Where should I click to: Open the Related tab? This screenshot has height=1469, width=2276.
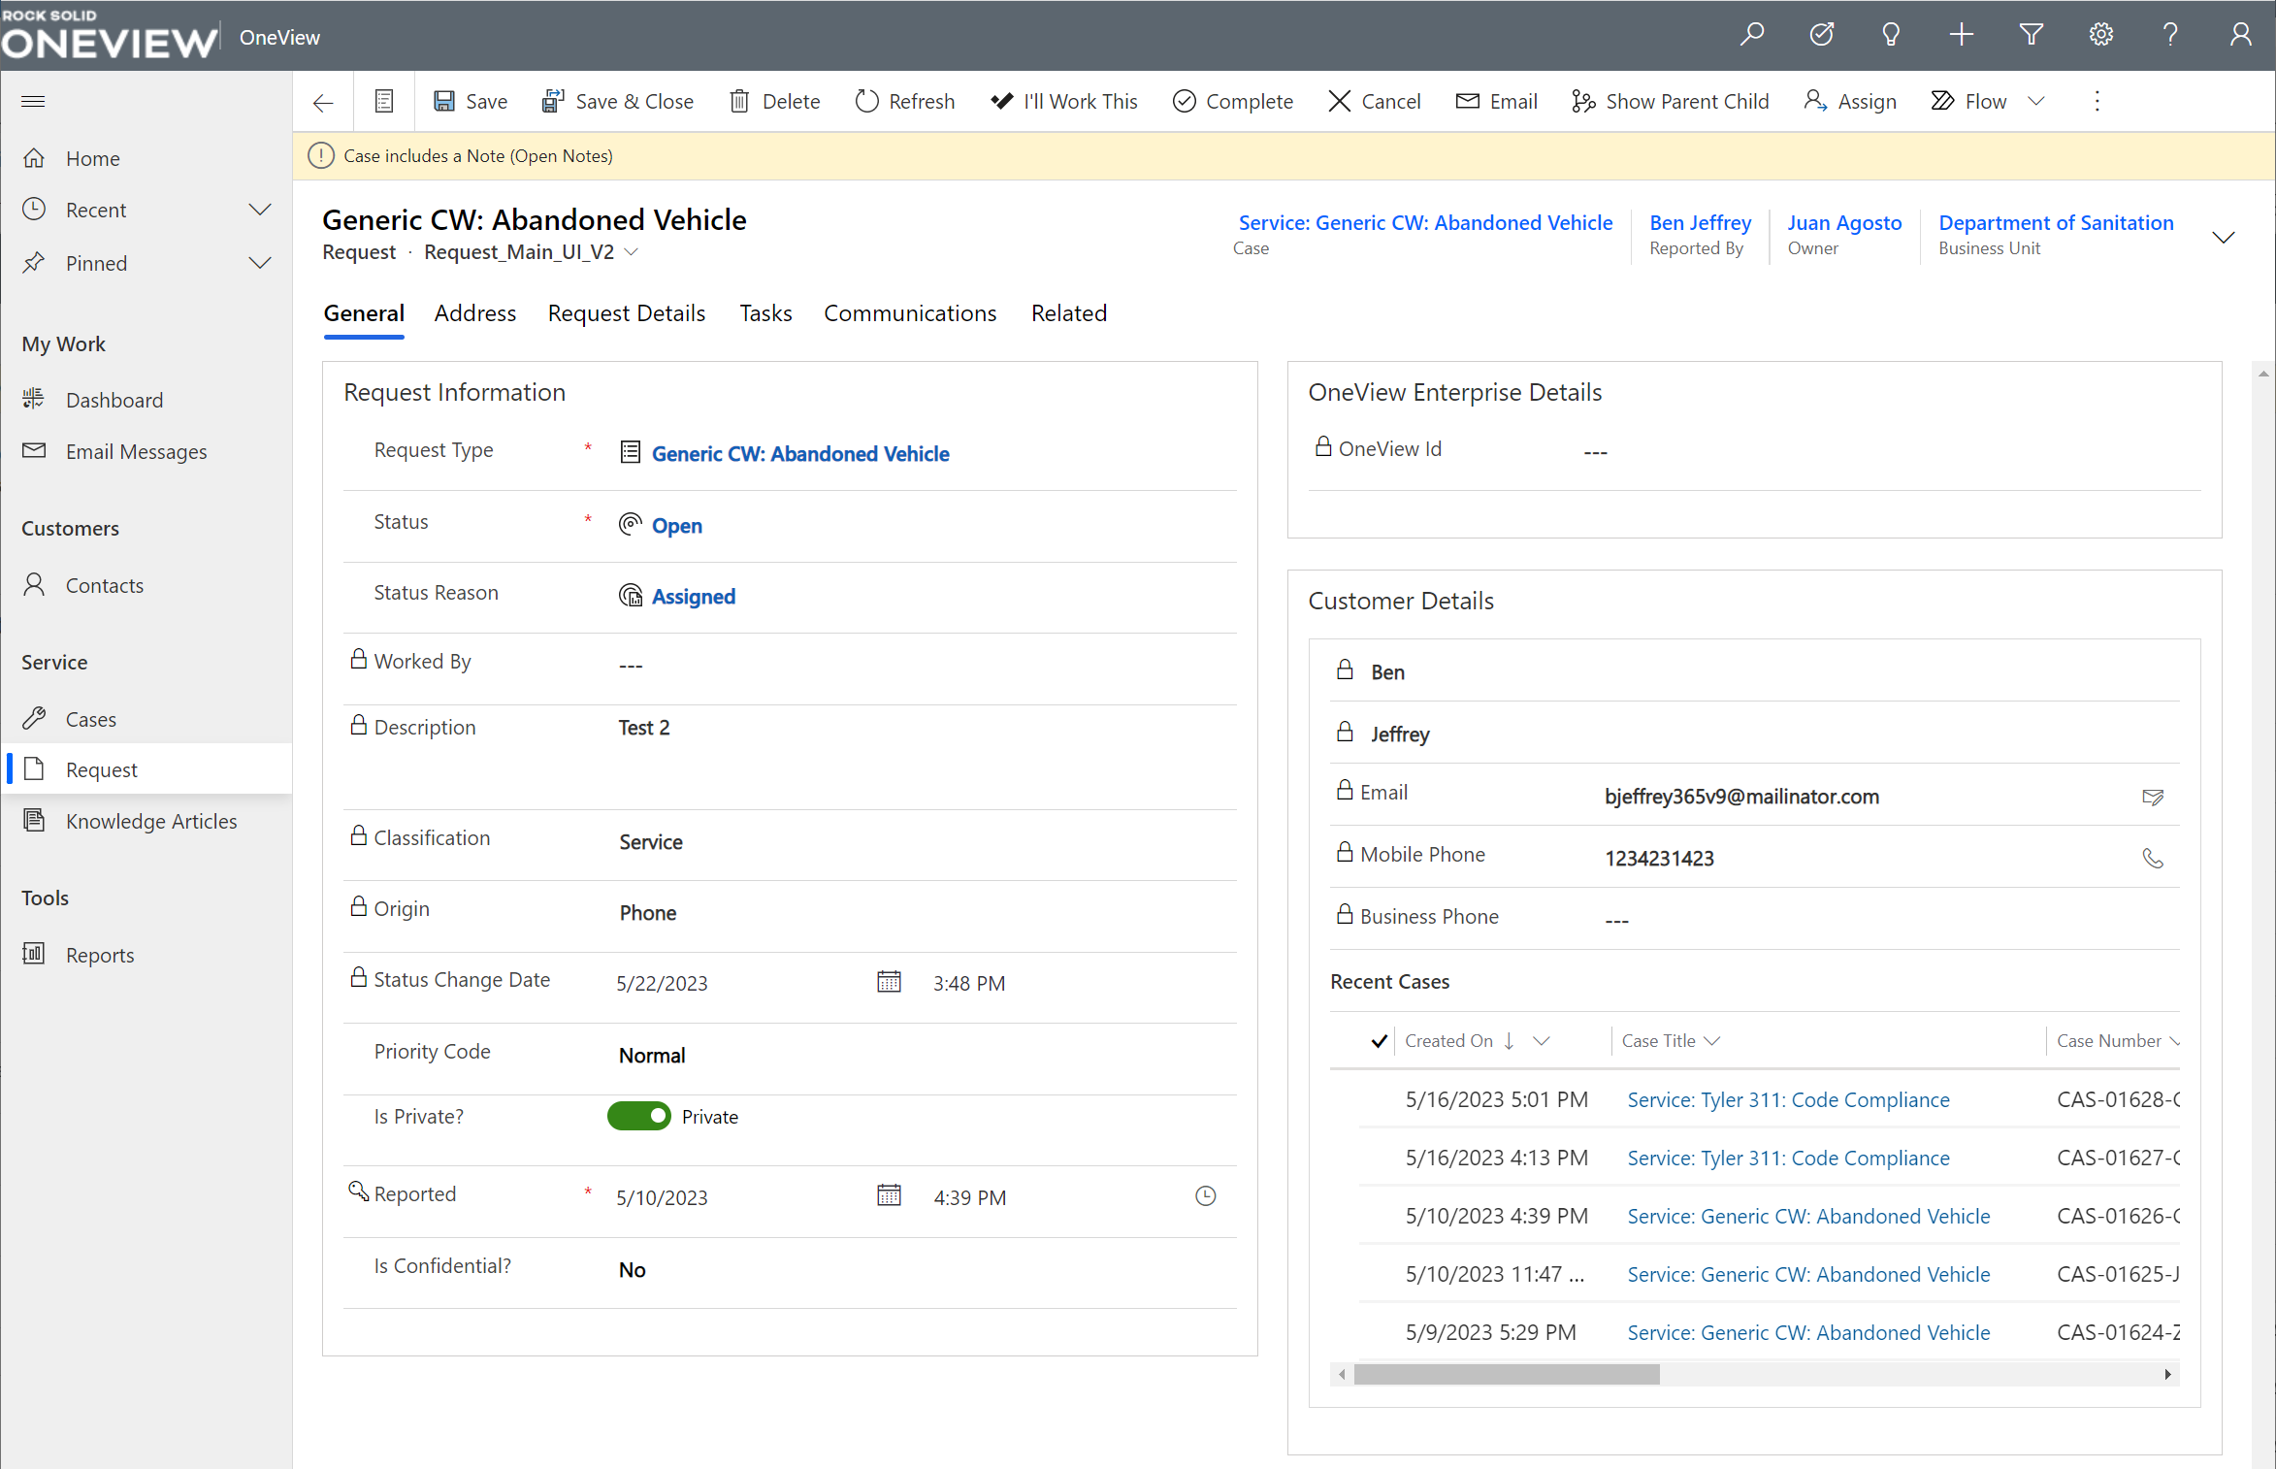pos(1068,312)
